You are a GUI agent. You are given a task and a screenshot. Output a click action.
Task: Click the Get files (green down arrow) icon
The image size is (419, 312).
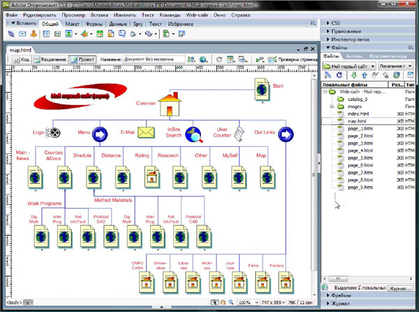[x=354, y=75]
